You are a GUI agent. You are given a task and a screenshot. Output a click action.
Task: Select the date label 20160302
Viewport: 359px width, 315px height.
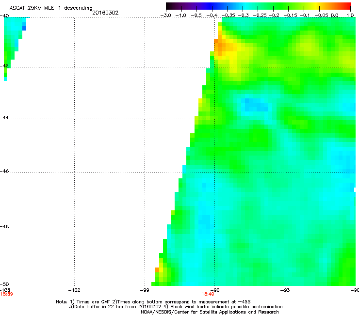105,13
